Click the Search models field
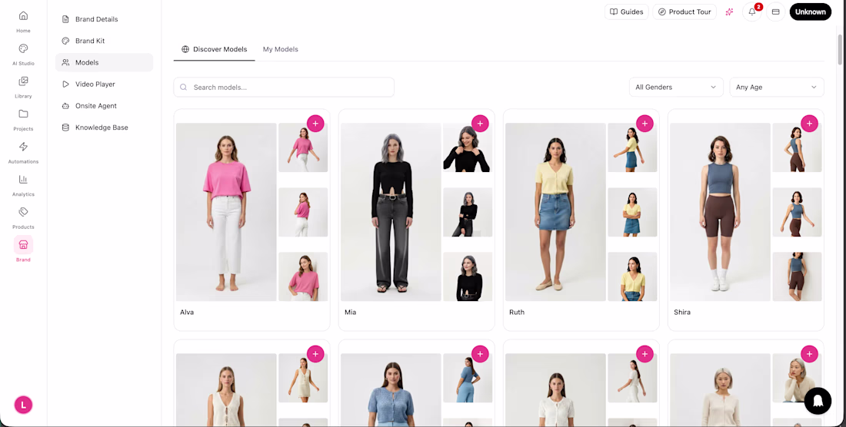The image size is (846, 427). [284, 88]
